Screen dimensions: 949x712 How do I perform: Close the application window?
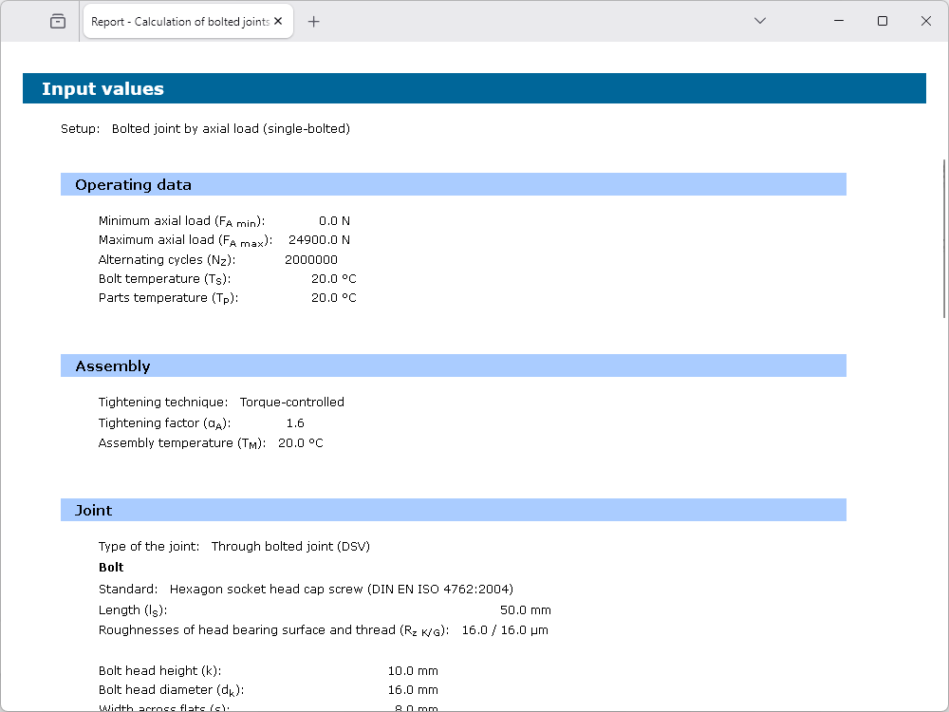[926, 21]
